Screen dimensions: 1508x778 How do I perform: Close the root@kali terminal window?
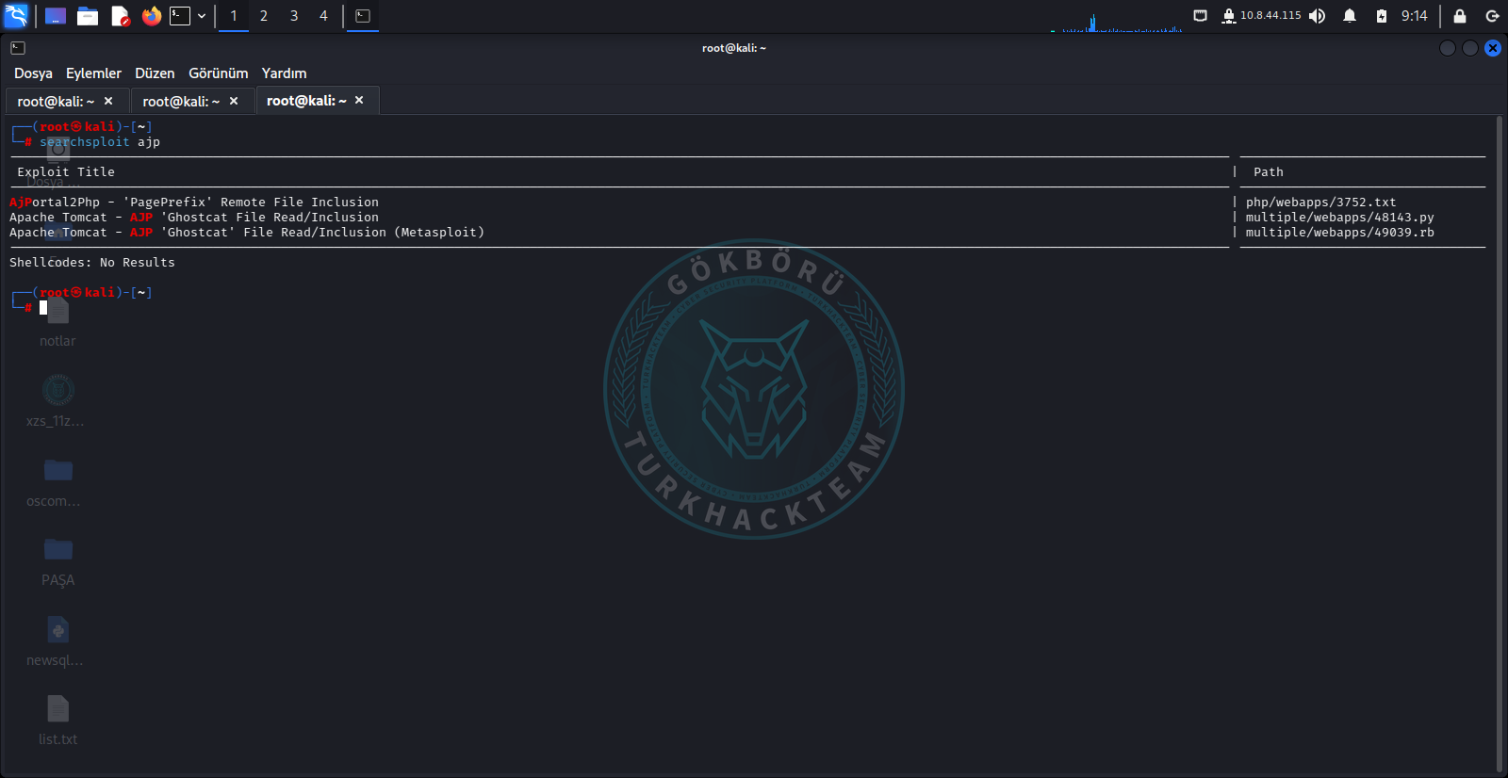point(1493,48)
